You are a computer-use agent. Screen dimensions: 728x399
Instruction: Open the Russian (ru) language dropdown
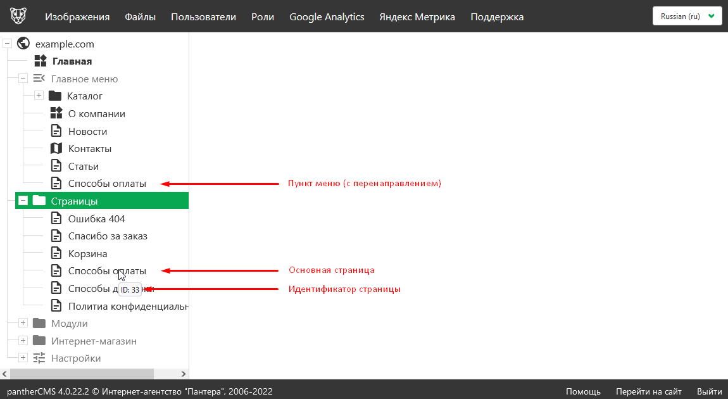687,16
